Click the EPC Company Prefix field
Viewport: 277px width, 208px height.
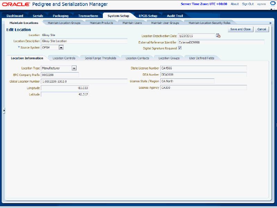[60, 75]
